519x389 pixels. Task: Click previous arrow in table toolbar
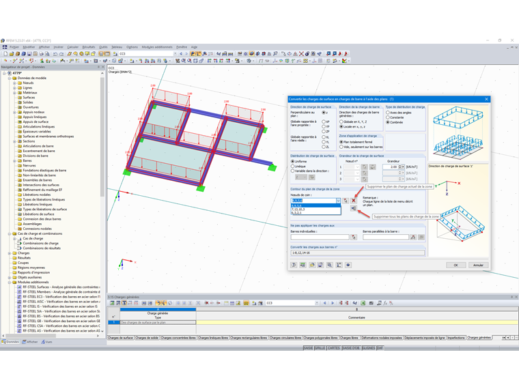tap(324, 303)
